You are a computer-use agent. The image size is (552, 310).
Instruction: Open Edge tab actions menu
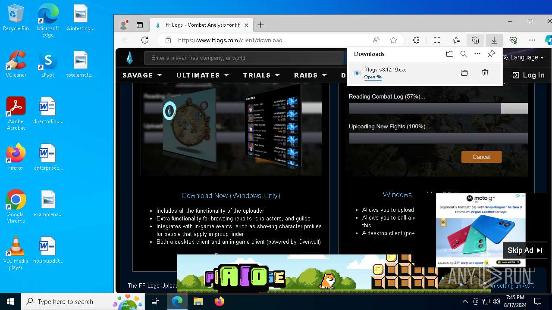[x=140, y=25]
